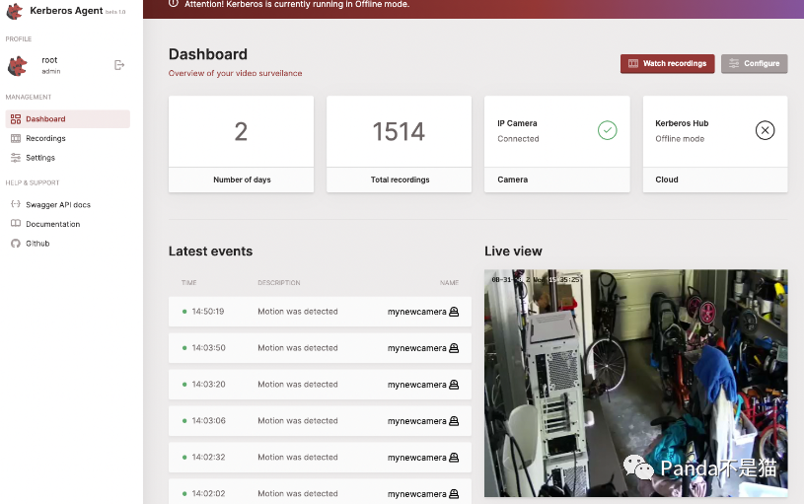
Task: Click the Github octocat icon
Action: [x=16, y=244]
